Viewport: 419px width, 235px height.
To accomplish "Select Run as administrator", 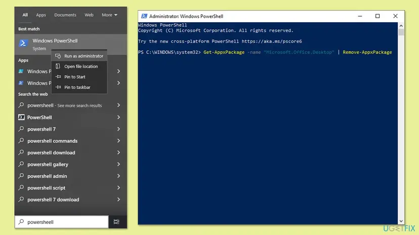I will 79,56.
